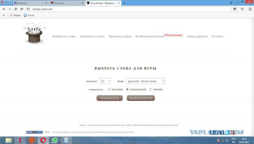
Task: Open footer link Мобильная шляпа
Action: tap(102, 132)
